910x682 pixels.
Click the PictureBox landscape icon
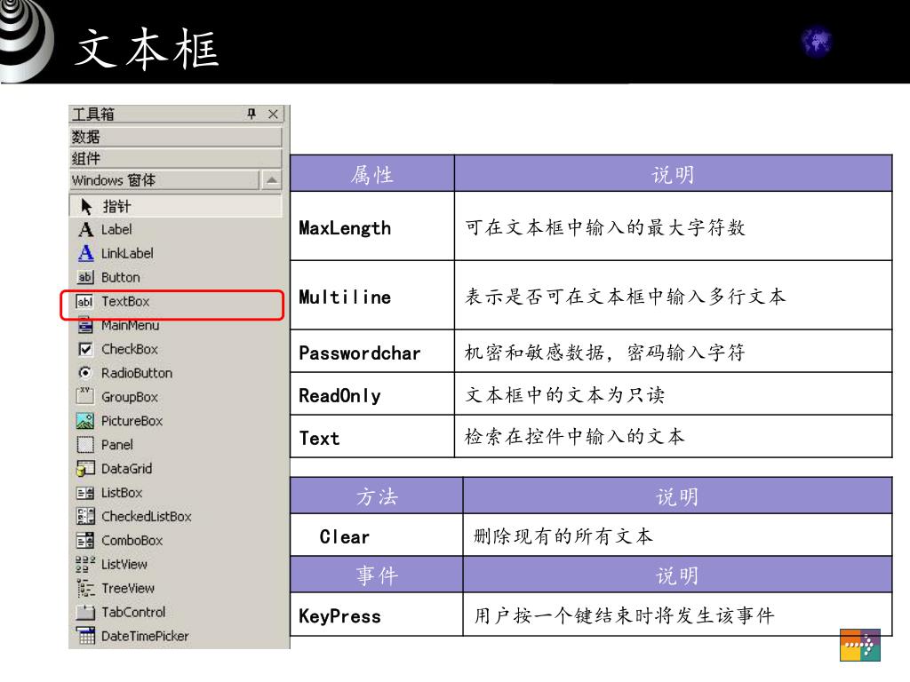click(84, 420)
